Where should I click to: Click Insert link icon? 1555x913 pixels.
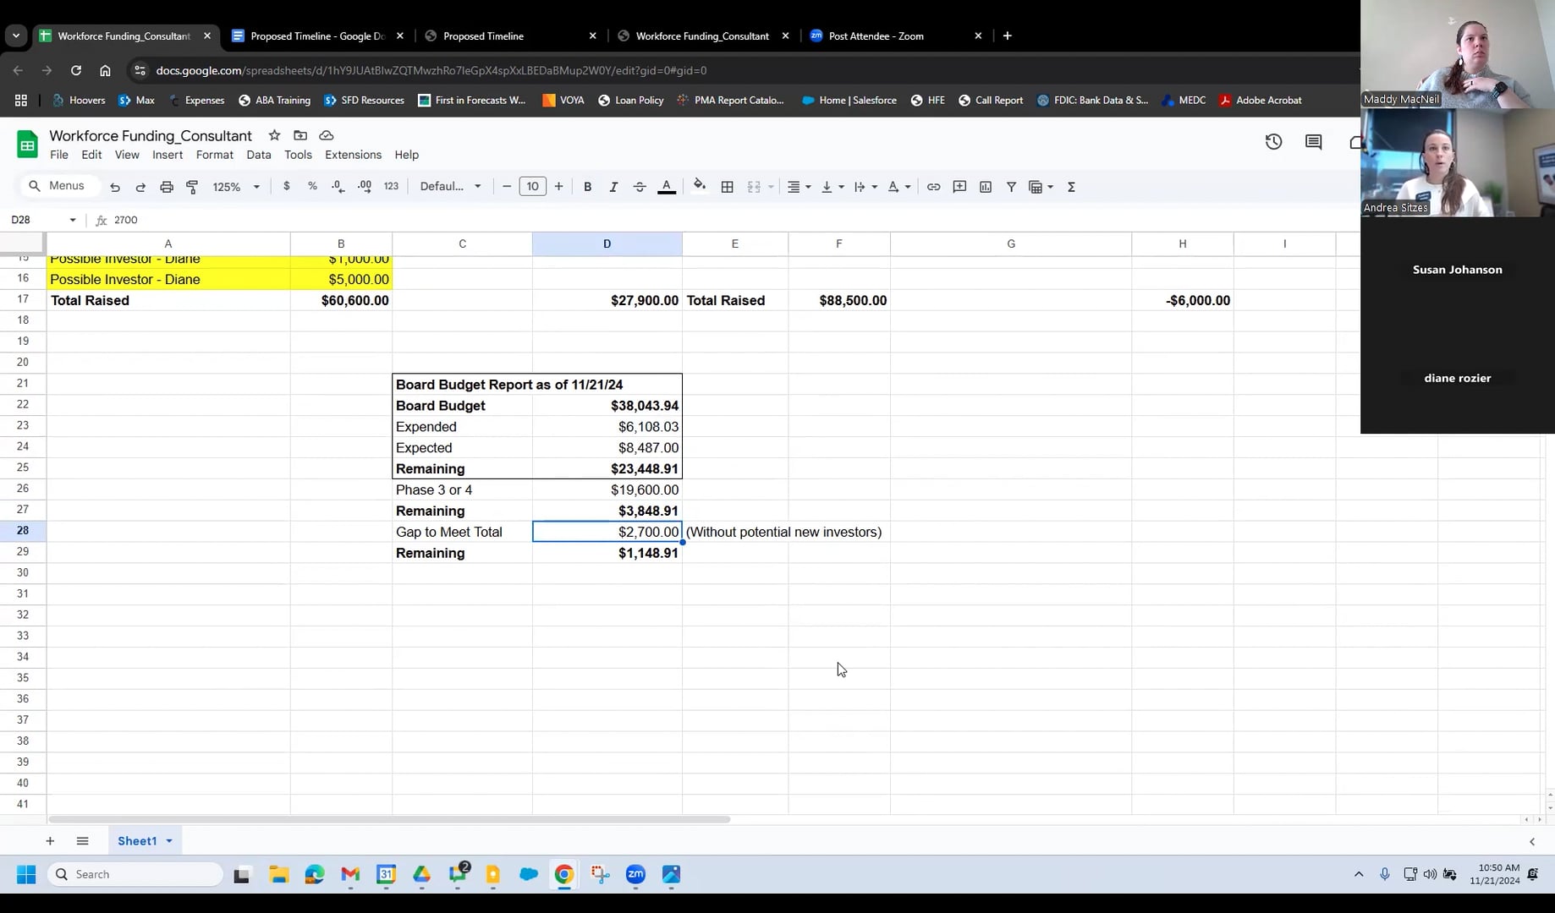coord(933,187)
